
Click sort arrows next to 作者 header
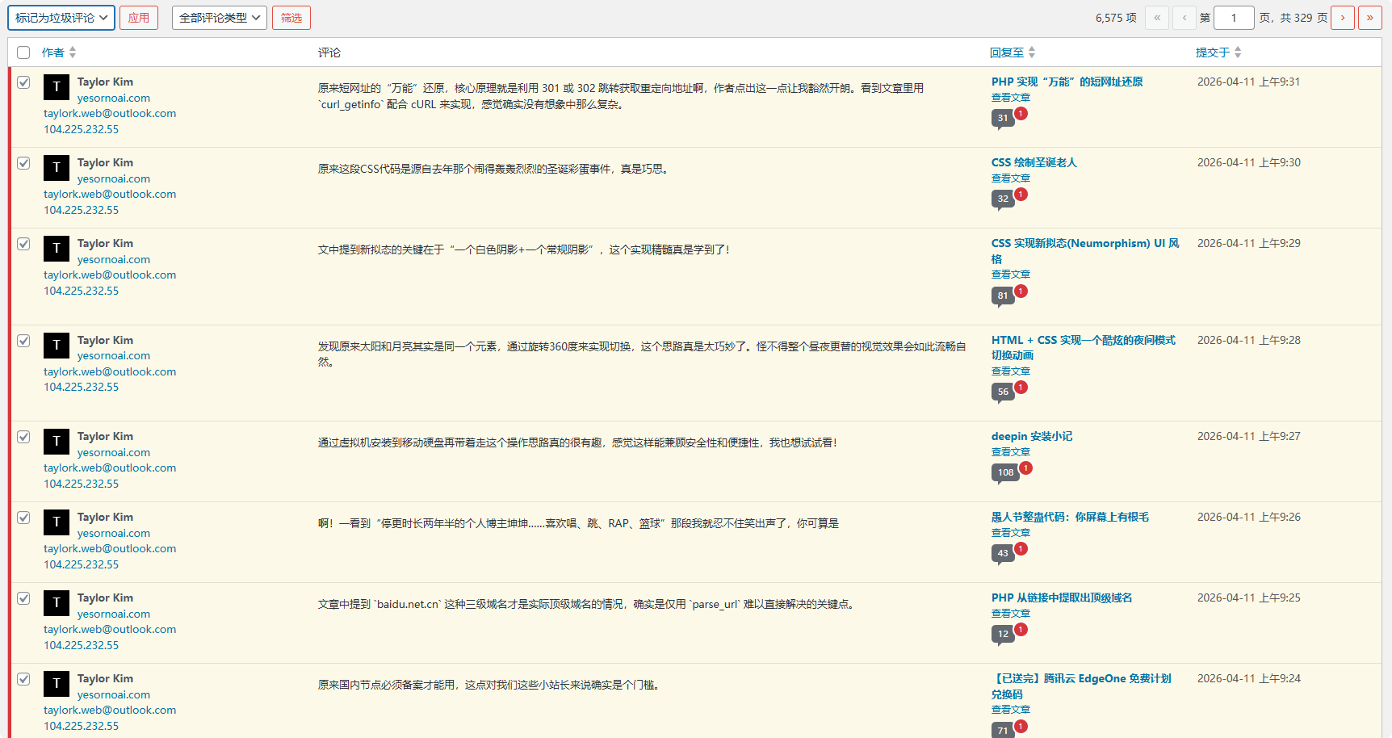73,52
